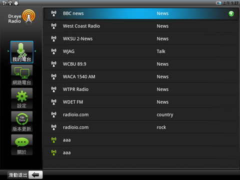The width and height of the screenshot is (240, 180).
Task: Select the WACA 1540 AM station name
Action: (79, 77)
